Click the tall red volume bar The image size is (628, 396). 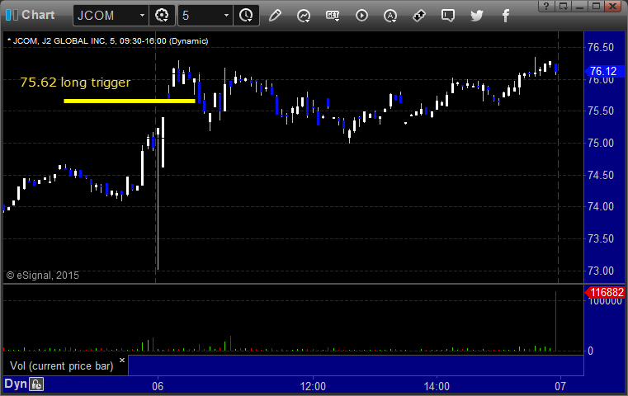coord(555,321)
